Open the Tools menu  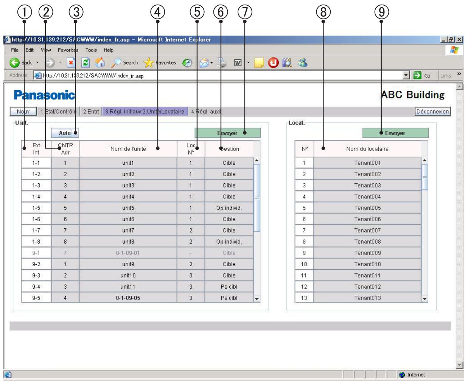[x=91, y=50]
